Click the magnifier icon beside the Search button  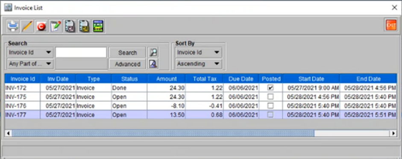153,52
